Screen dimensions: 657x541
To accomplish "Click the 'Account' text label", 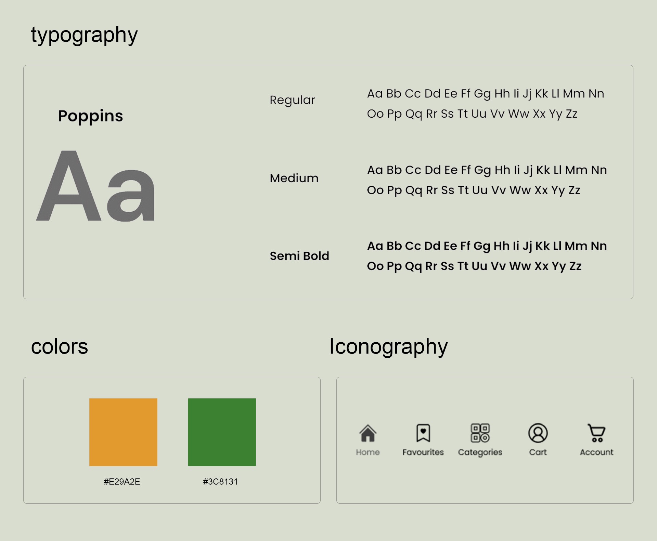I will pos(596,452).
